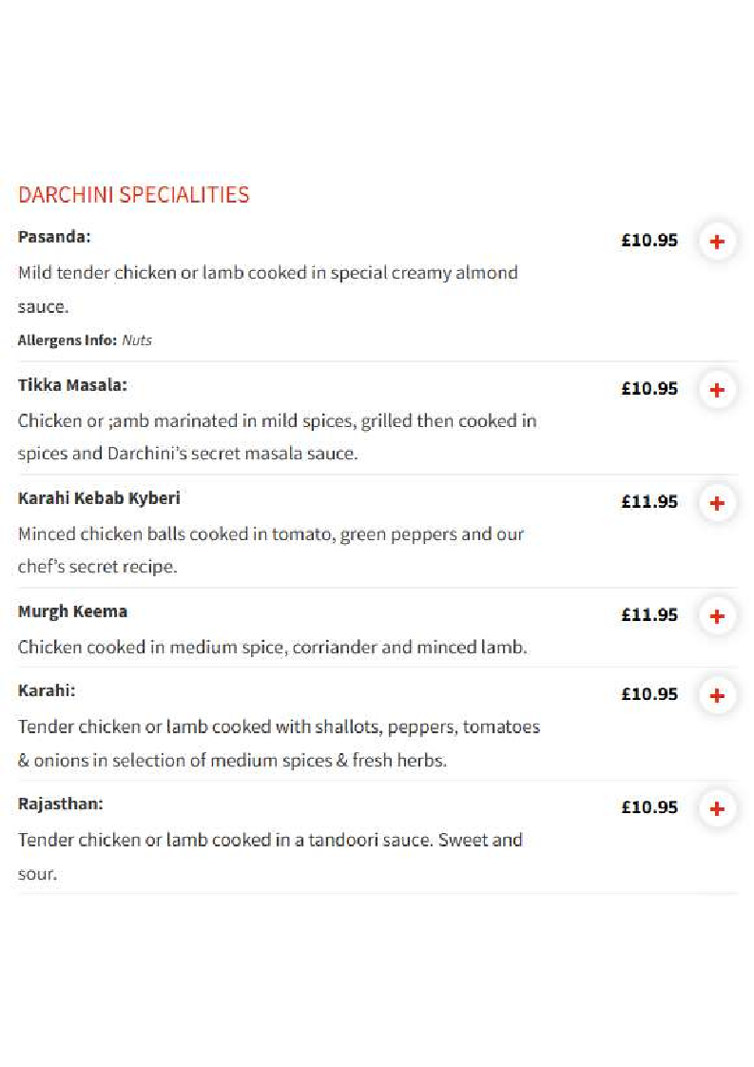Click the Murgh Keema £11.95 price
The width and height of the screenshot is (754, 1067).
click(x=649, y=614)
